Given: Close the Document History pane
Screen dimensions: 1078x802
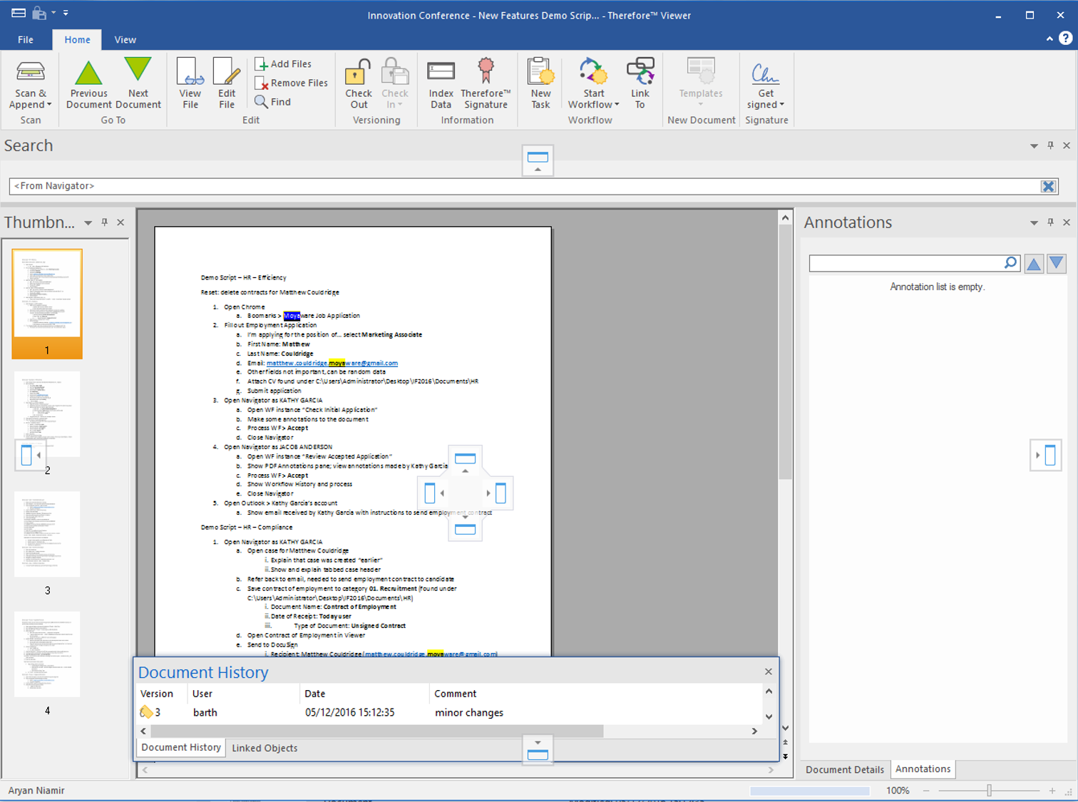Looking at the screenshot, I should click(768, 672).
